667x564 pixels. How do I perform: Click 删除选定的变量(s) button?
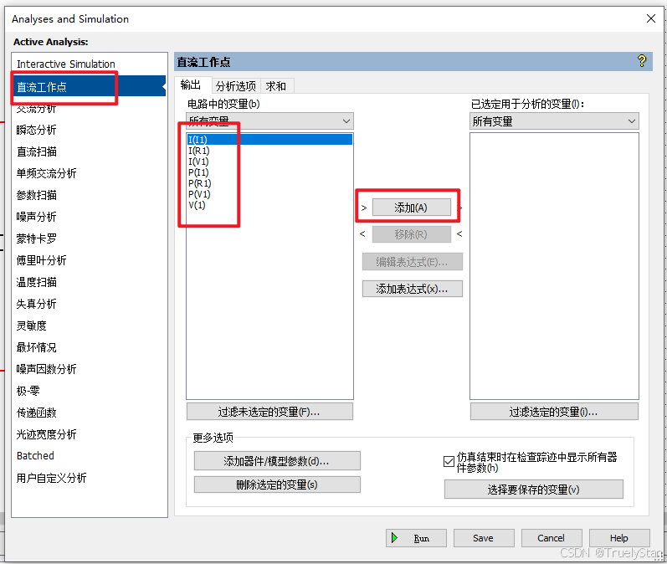tap(277, 484)
